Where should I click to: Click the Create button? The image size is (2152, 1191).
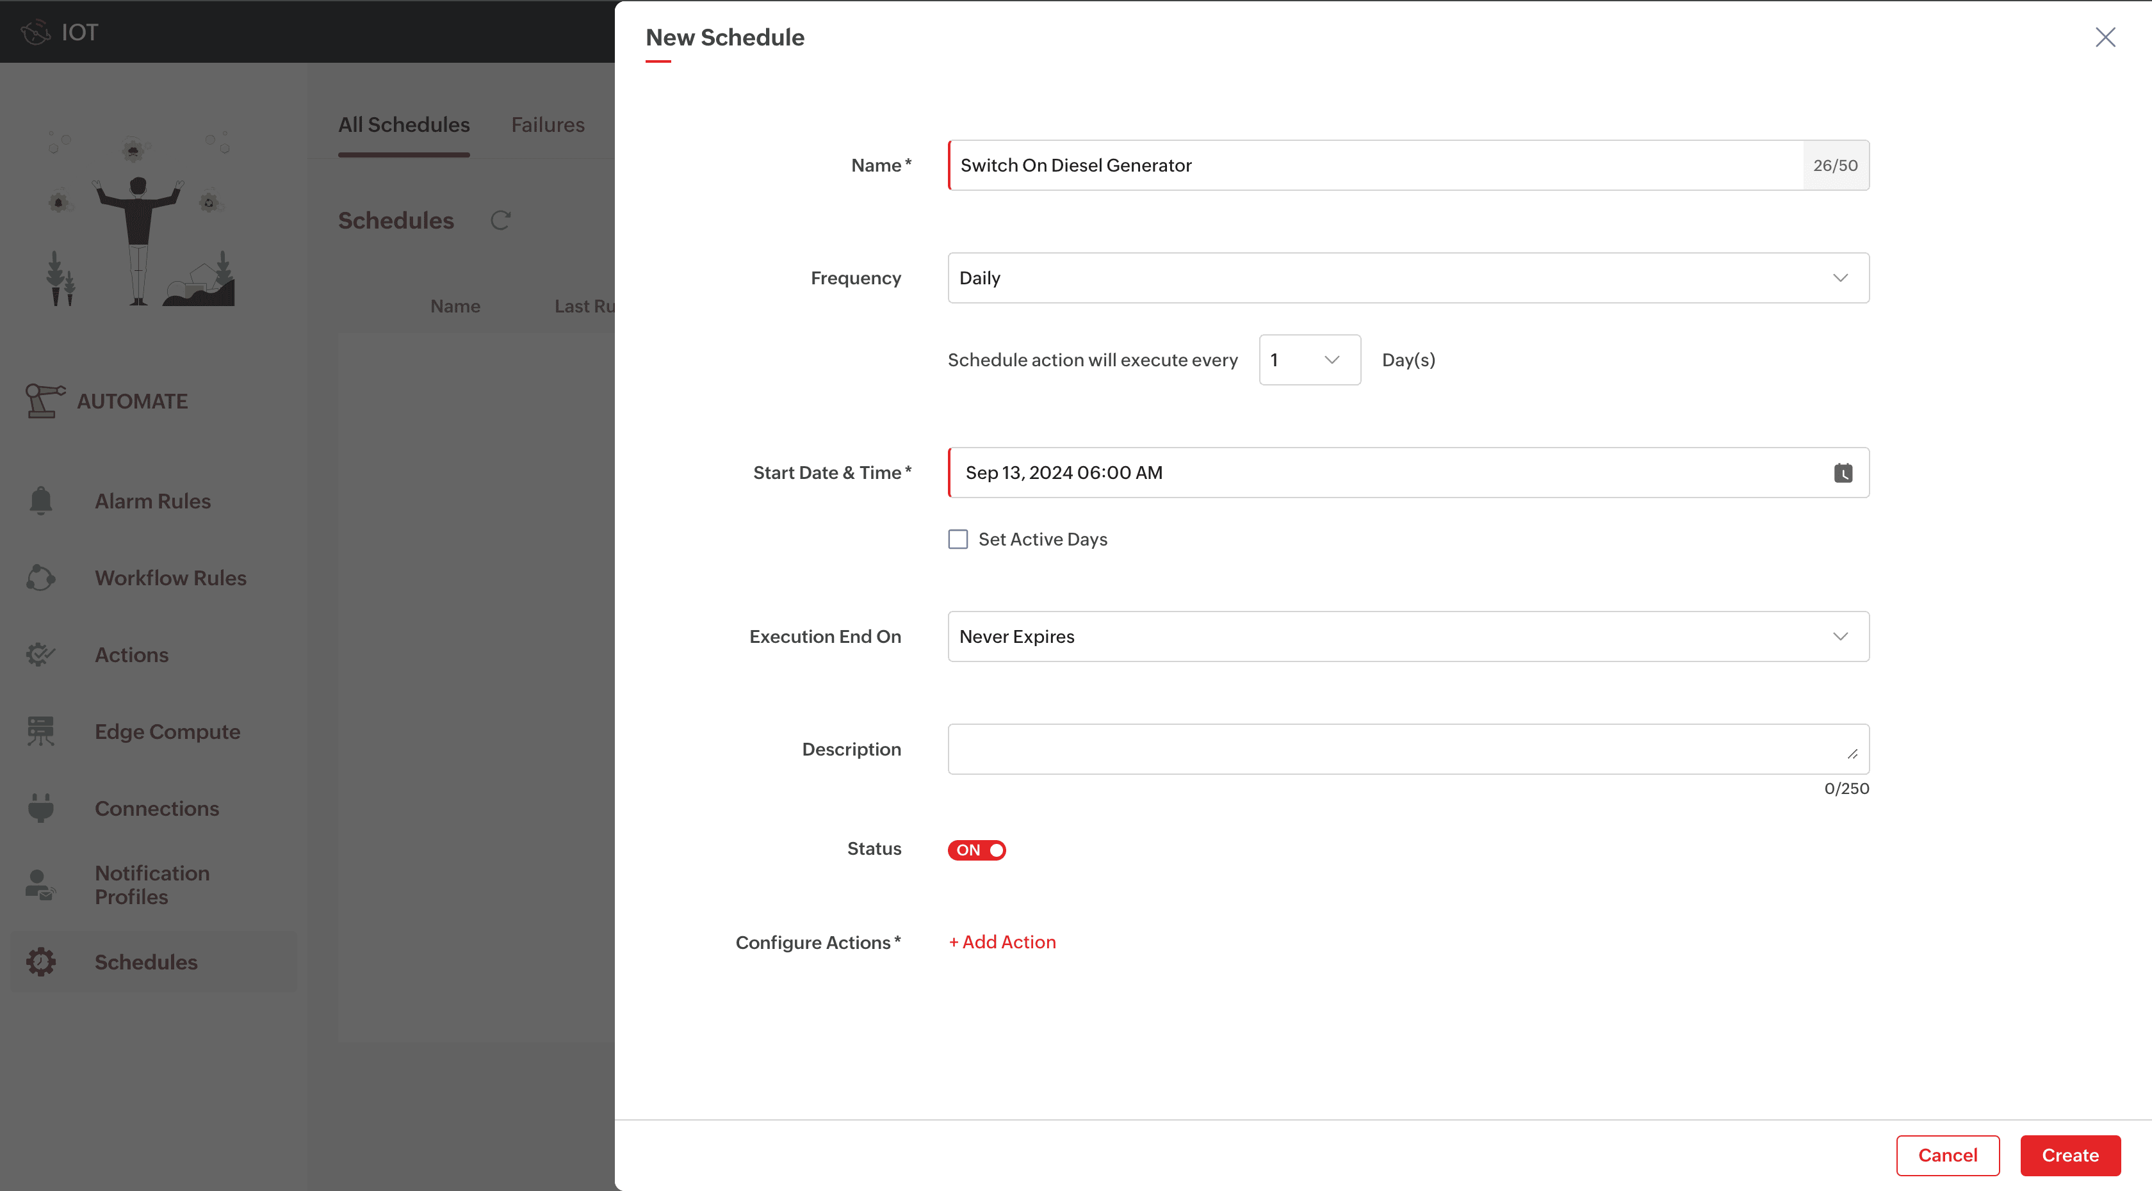pos(2069,1155)
